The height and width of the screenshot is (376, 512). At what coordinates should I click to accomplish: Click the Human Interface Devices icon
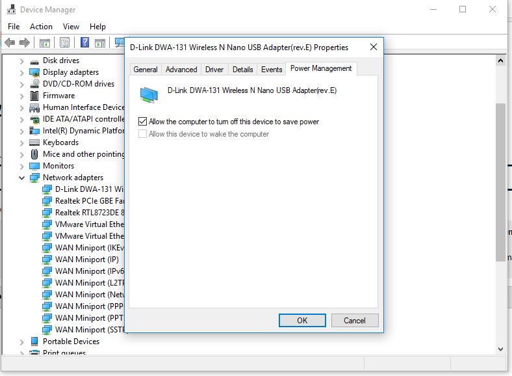(x=34, y=107)
